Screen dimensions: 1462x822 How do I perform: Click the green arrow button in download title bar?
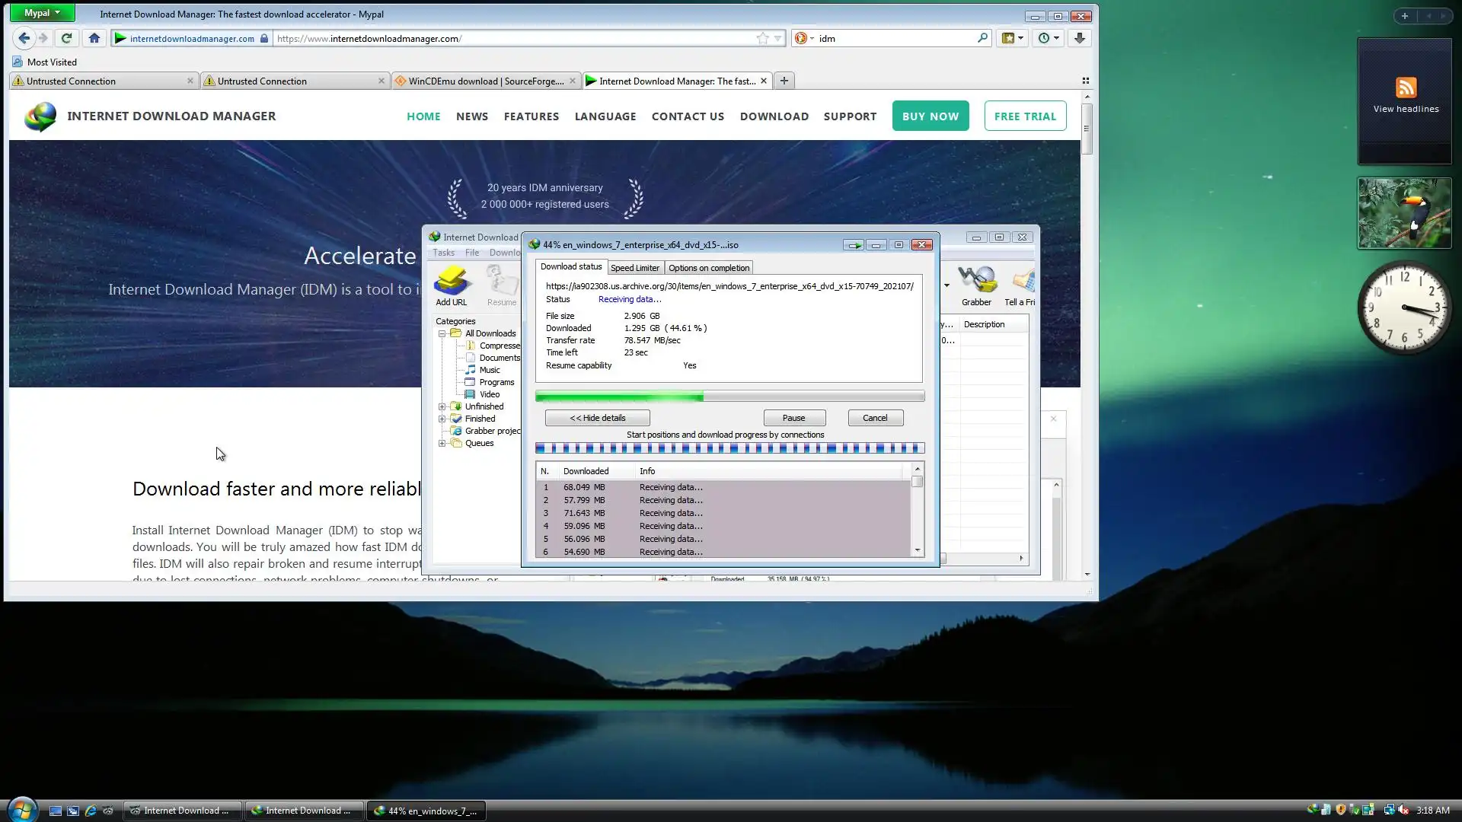point(854,245)
